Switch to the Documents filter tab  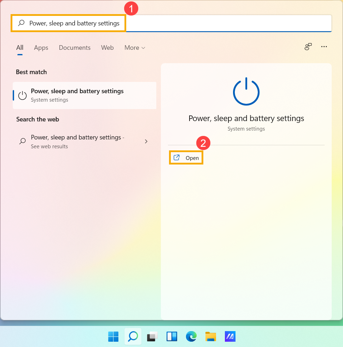point(75,48)
